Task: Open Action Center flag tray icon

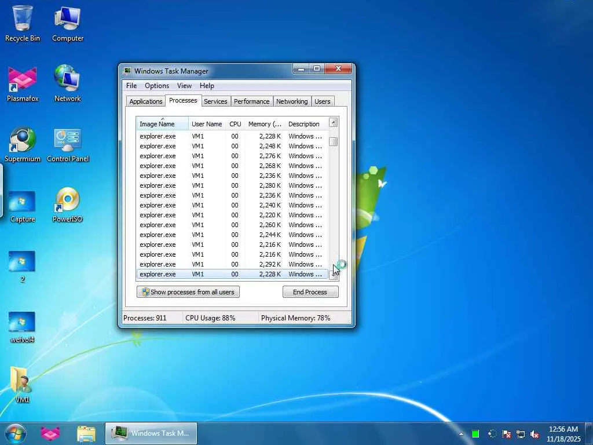Action: (506, 434)
